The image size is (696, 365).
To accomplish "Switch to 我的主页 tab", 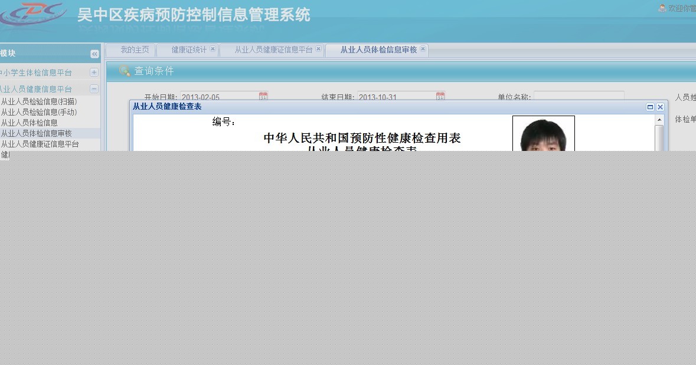I will point(135,50).
